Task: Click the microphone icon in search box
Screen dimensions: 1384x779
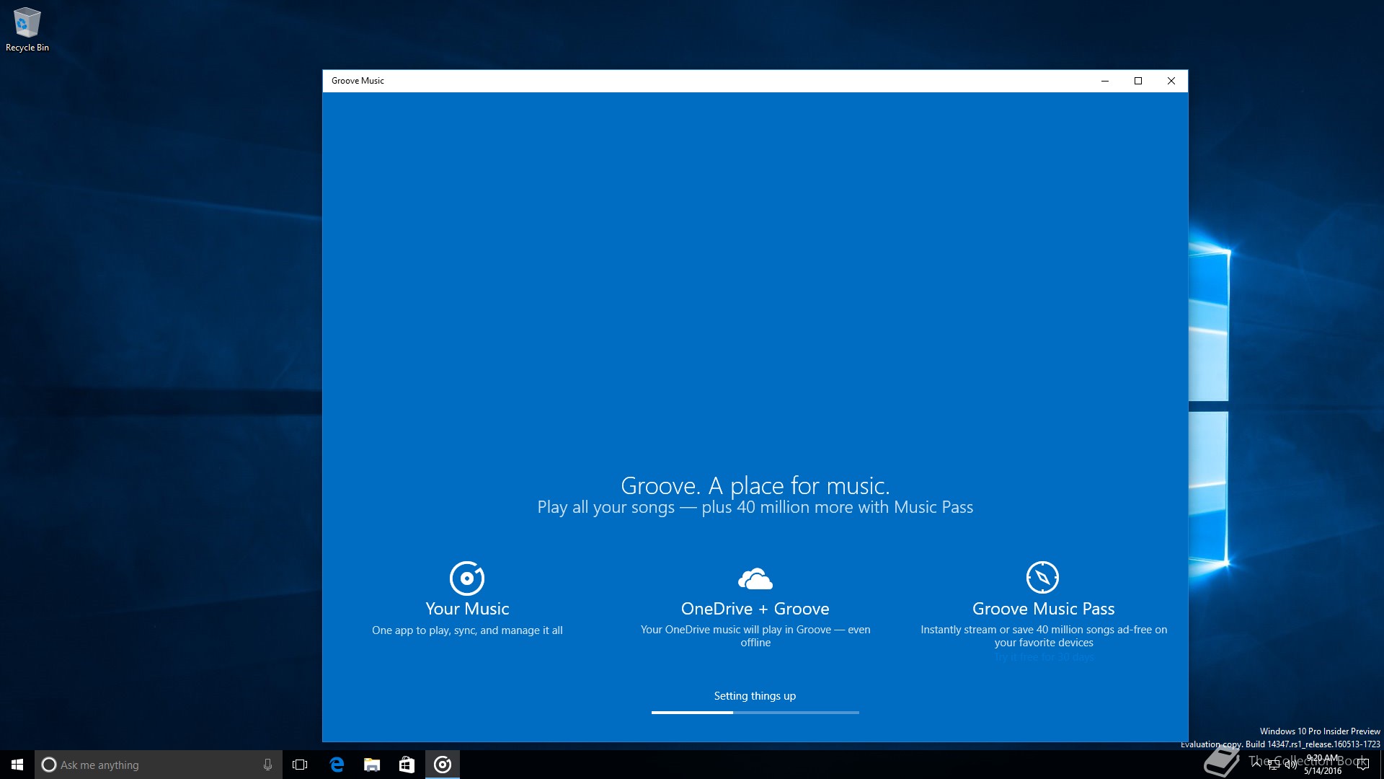Action: (267, 765)
